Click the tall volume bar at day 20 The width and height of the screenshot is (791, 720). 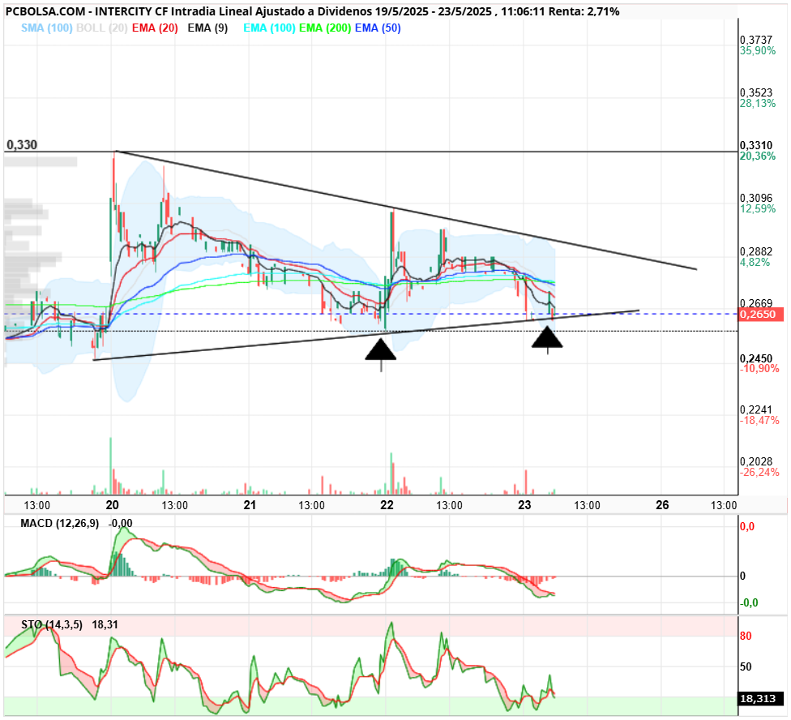click(x=111, y=465)
